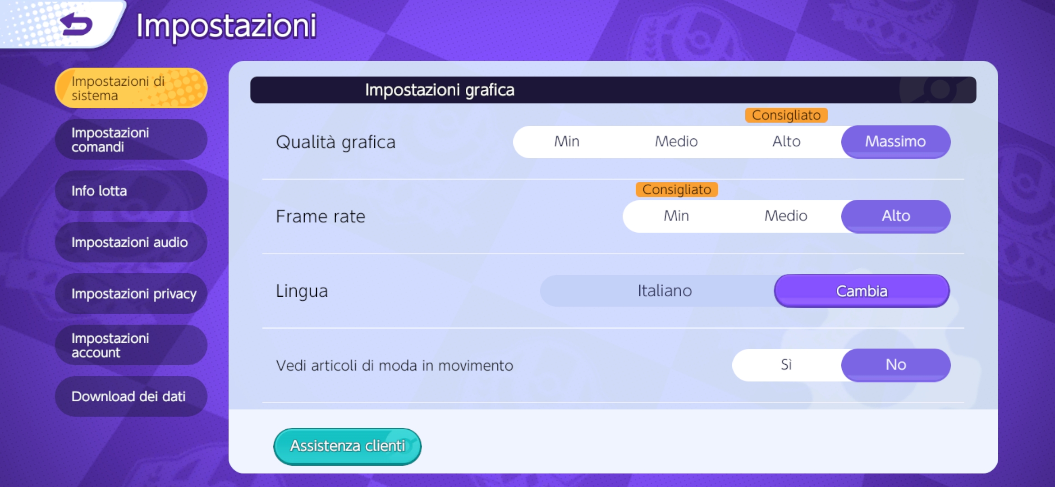Select Alto graphics quality

click(785, 141)
